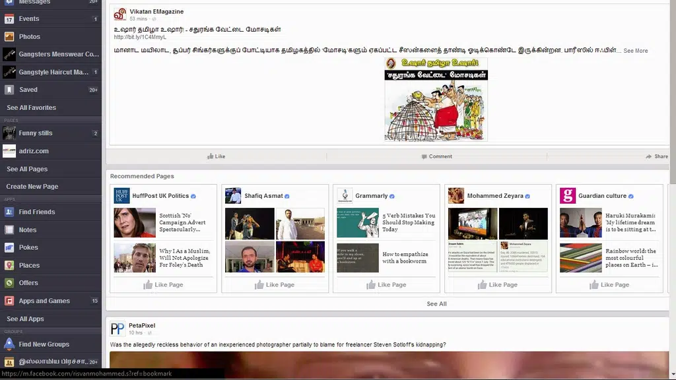This screenshot has width=676, height=380.
Task: Open the Saved bookmark icon
Action: (x=9, y=90)
